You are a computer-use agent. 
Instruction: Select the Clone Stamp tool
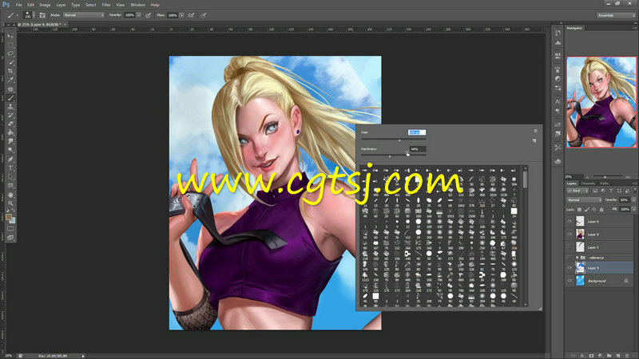(10, 107)
